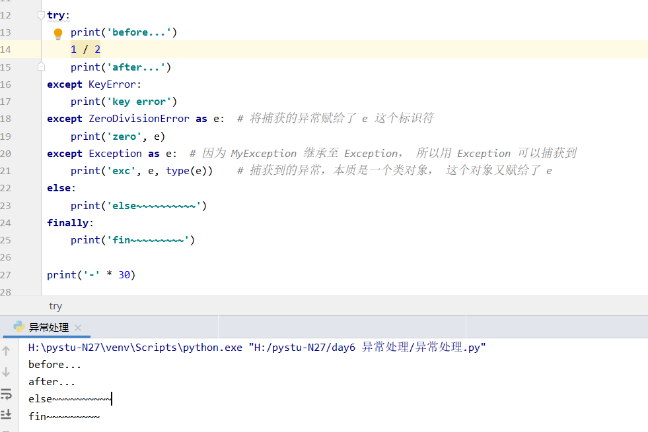Click the Python icon on run tab
Screen dimensions: 648x432
[x=19, y=327]
